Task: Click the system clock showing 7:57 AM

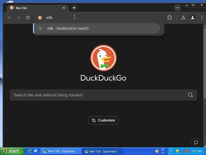Action: tap(196, 151)
